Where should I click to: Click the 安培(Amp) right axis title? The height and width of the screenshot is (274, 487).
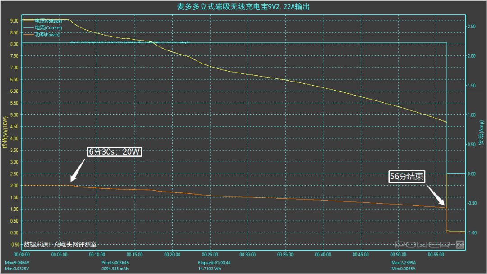tap(482, 132)
